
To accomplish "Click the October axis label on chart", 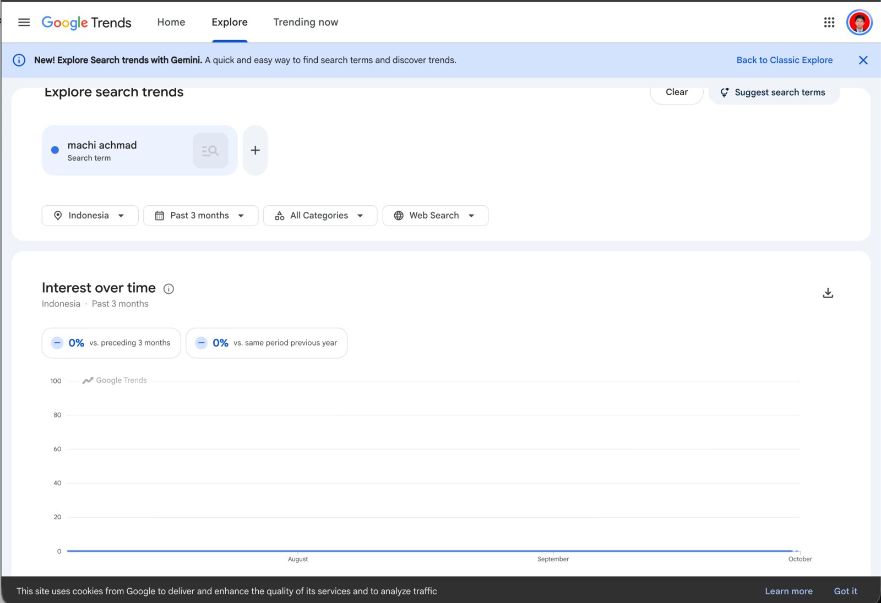I will pyautogui.click(x=800, y=560).
